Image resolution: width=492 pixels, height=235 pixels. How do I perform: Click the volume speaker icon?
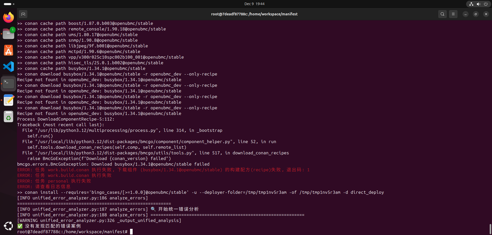click(478, 4)
